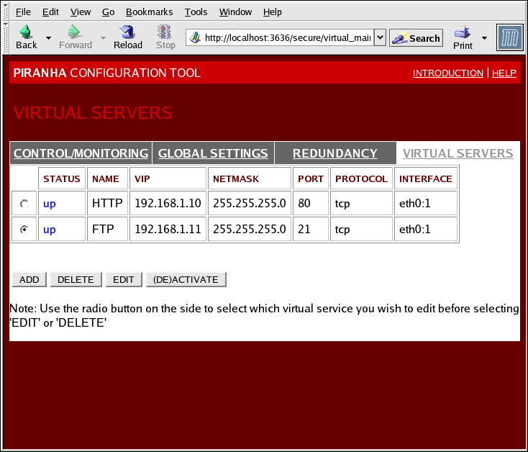Screen dimensions: 528x452
Task: Expand the URL bar history dropdown
Action: coord(380,38)
